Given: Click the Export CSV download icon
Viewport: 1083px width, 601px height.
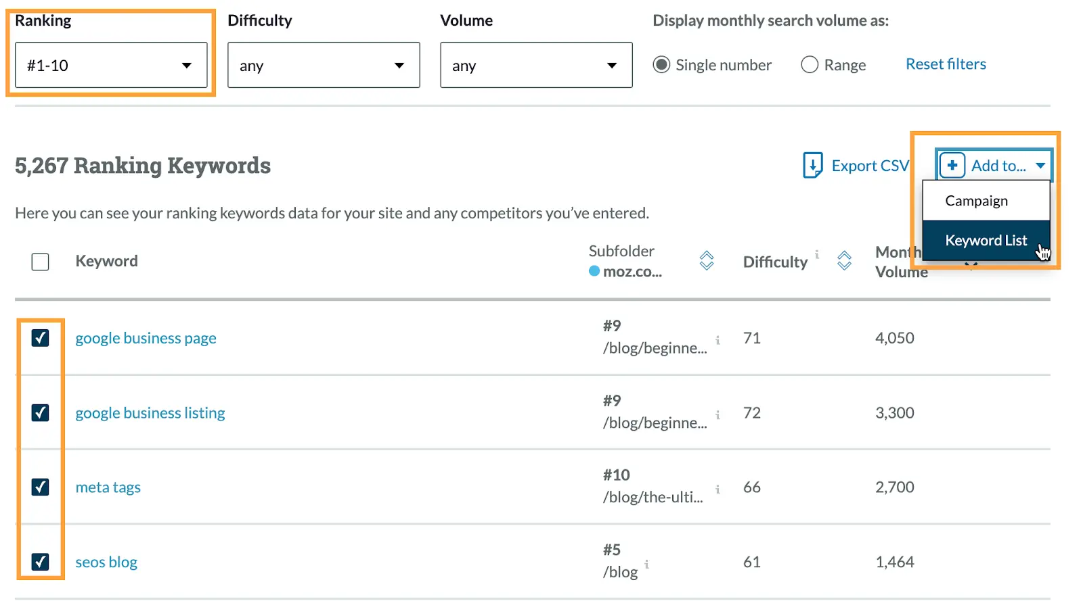Looking at the screenshot, I should click(812, 166).
